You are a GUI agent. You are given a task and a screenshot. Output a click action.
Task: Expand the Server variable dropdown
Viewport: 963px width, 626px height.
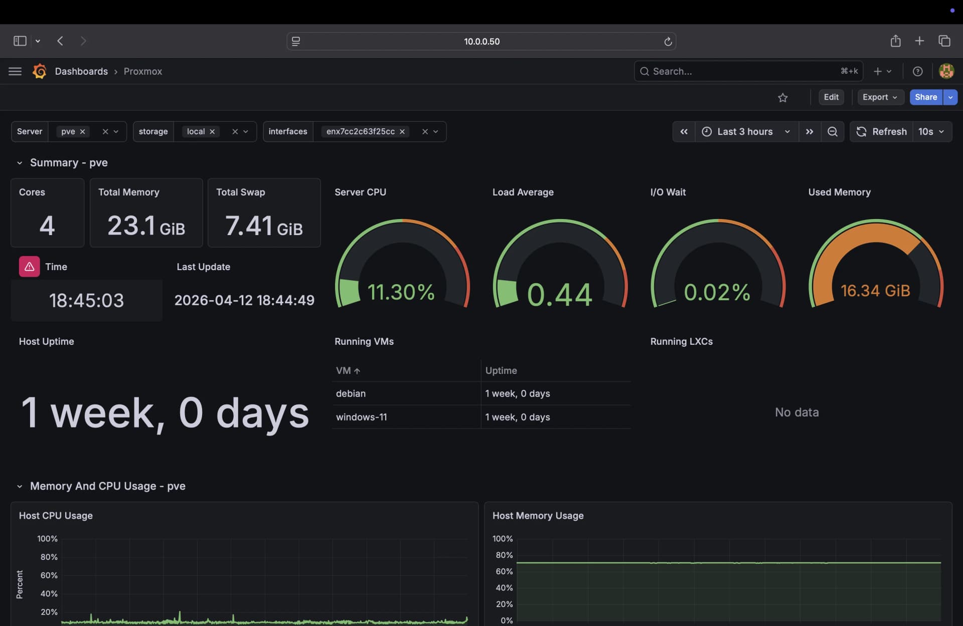point(116,131)
